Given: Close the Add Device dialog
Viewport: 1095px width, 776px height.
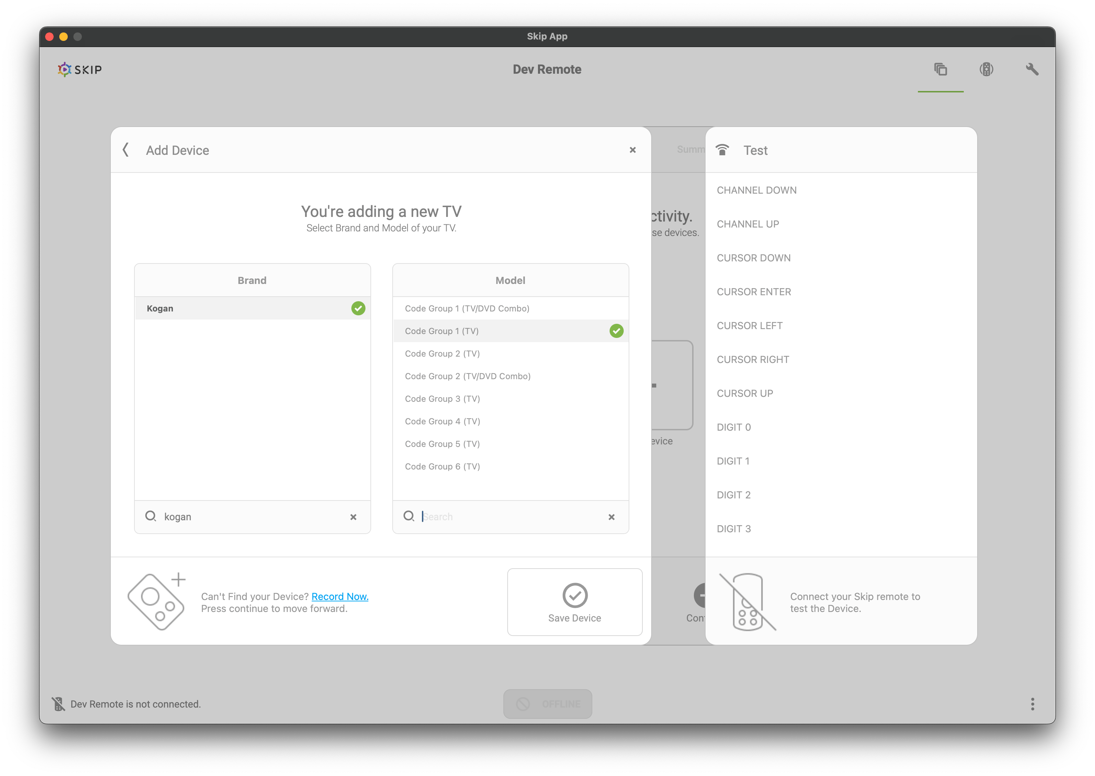Looking at the screenshot, I should (x=633, y=150).
